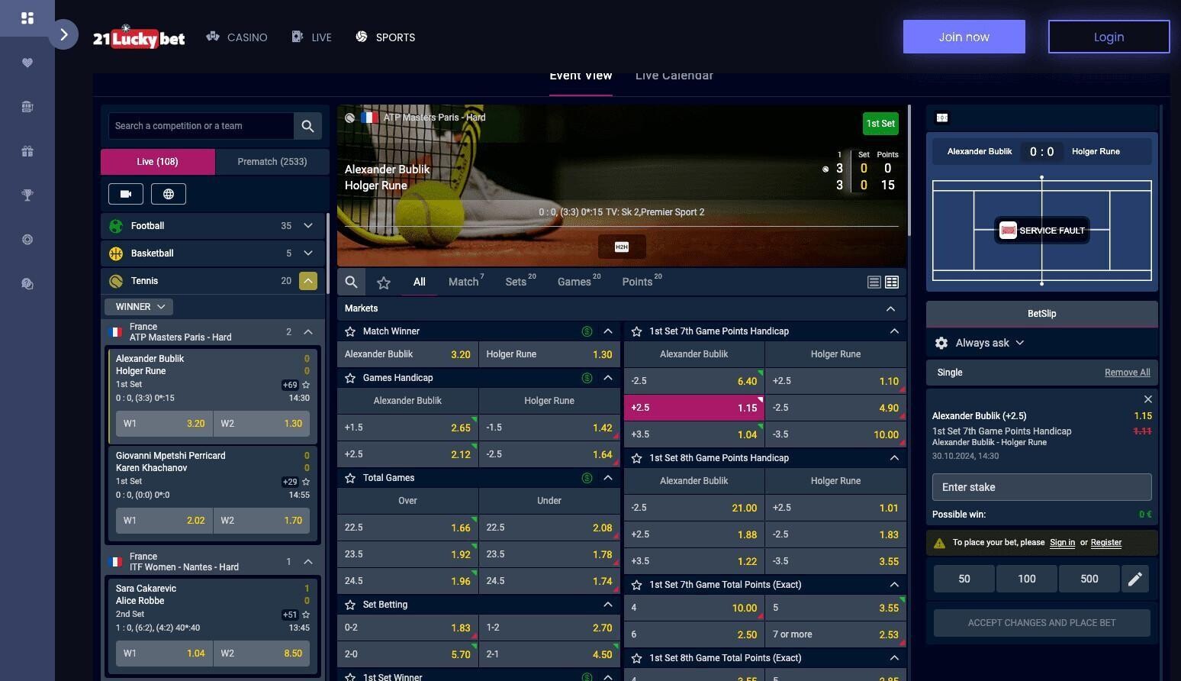Click the Remove All link in BetSlip
Screen dimensions: 1181x681
1127,373
